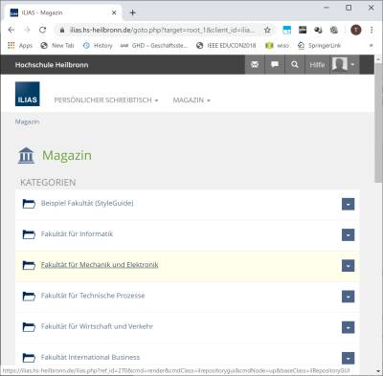Image resolution: width=383 pixels, height=376 pixels.
Task: Click the browser address bar
Action: [163, 30]
